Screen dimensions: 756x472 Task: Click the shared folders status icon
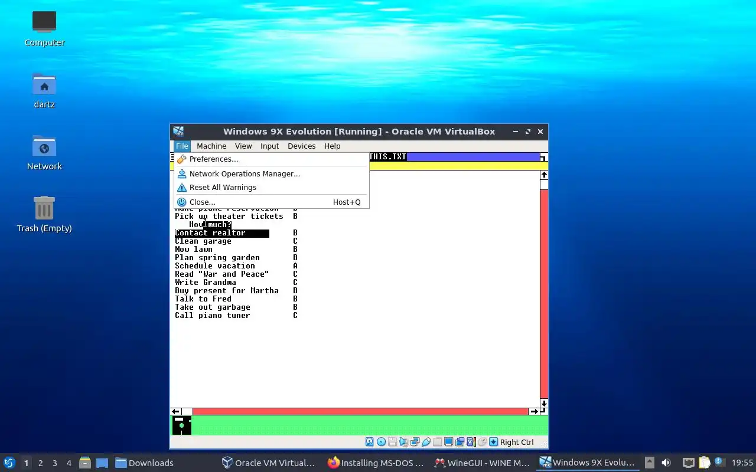coord(437,442)
